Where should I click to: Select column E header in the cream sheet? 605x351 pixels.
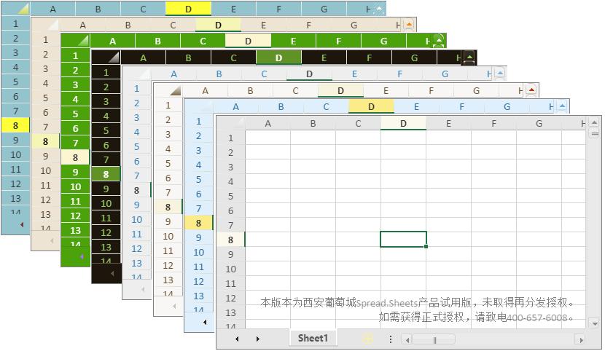tap(386, 90)
